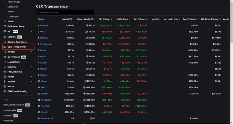Open the Kucoin exchange link
Viewport: 233px width, 124px height.
[x=44, y=63]
